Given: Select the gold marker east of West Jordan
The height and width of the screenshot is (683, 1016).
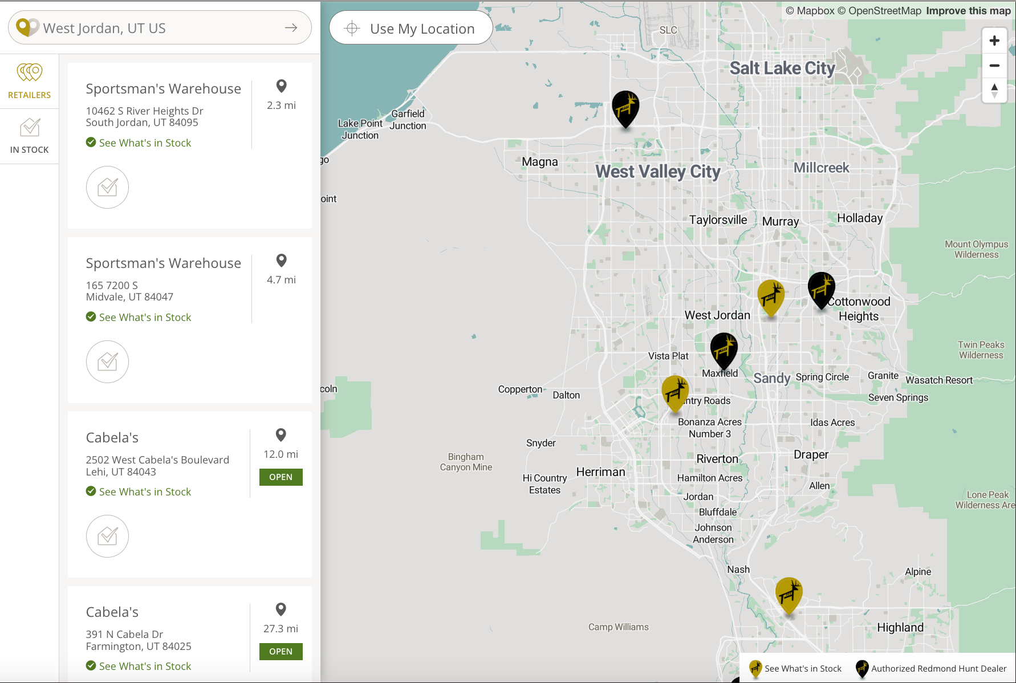Looking at the screenshot, I should point(771,298).
